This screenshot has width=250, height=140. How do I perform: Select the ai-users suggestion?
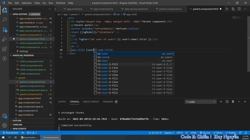click(134, 57)
